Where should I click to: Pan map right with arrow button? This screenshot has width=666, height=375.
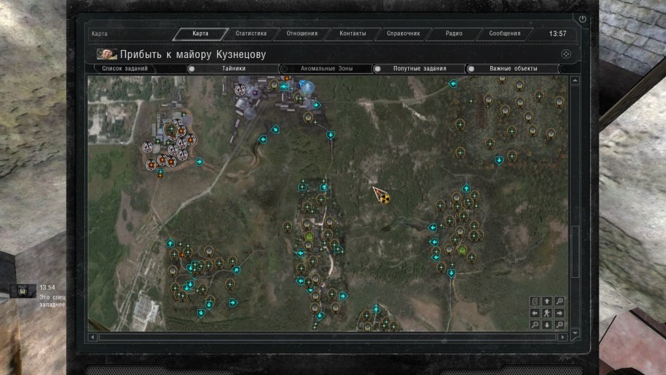(559, 313)
